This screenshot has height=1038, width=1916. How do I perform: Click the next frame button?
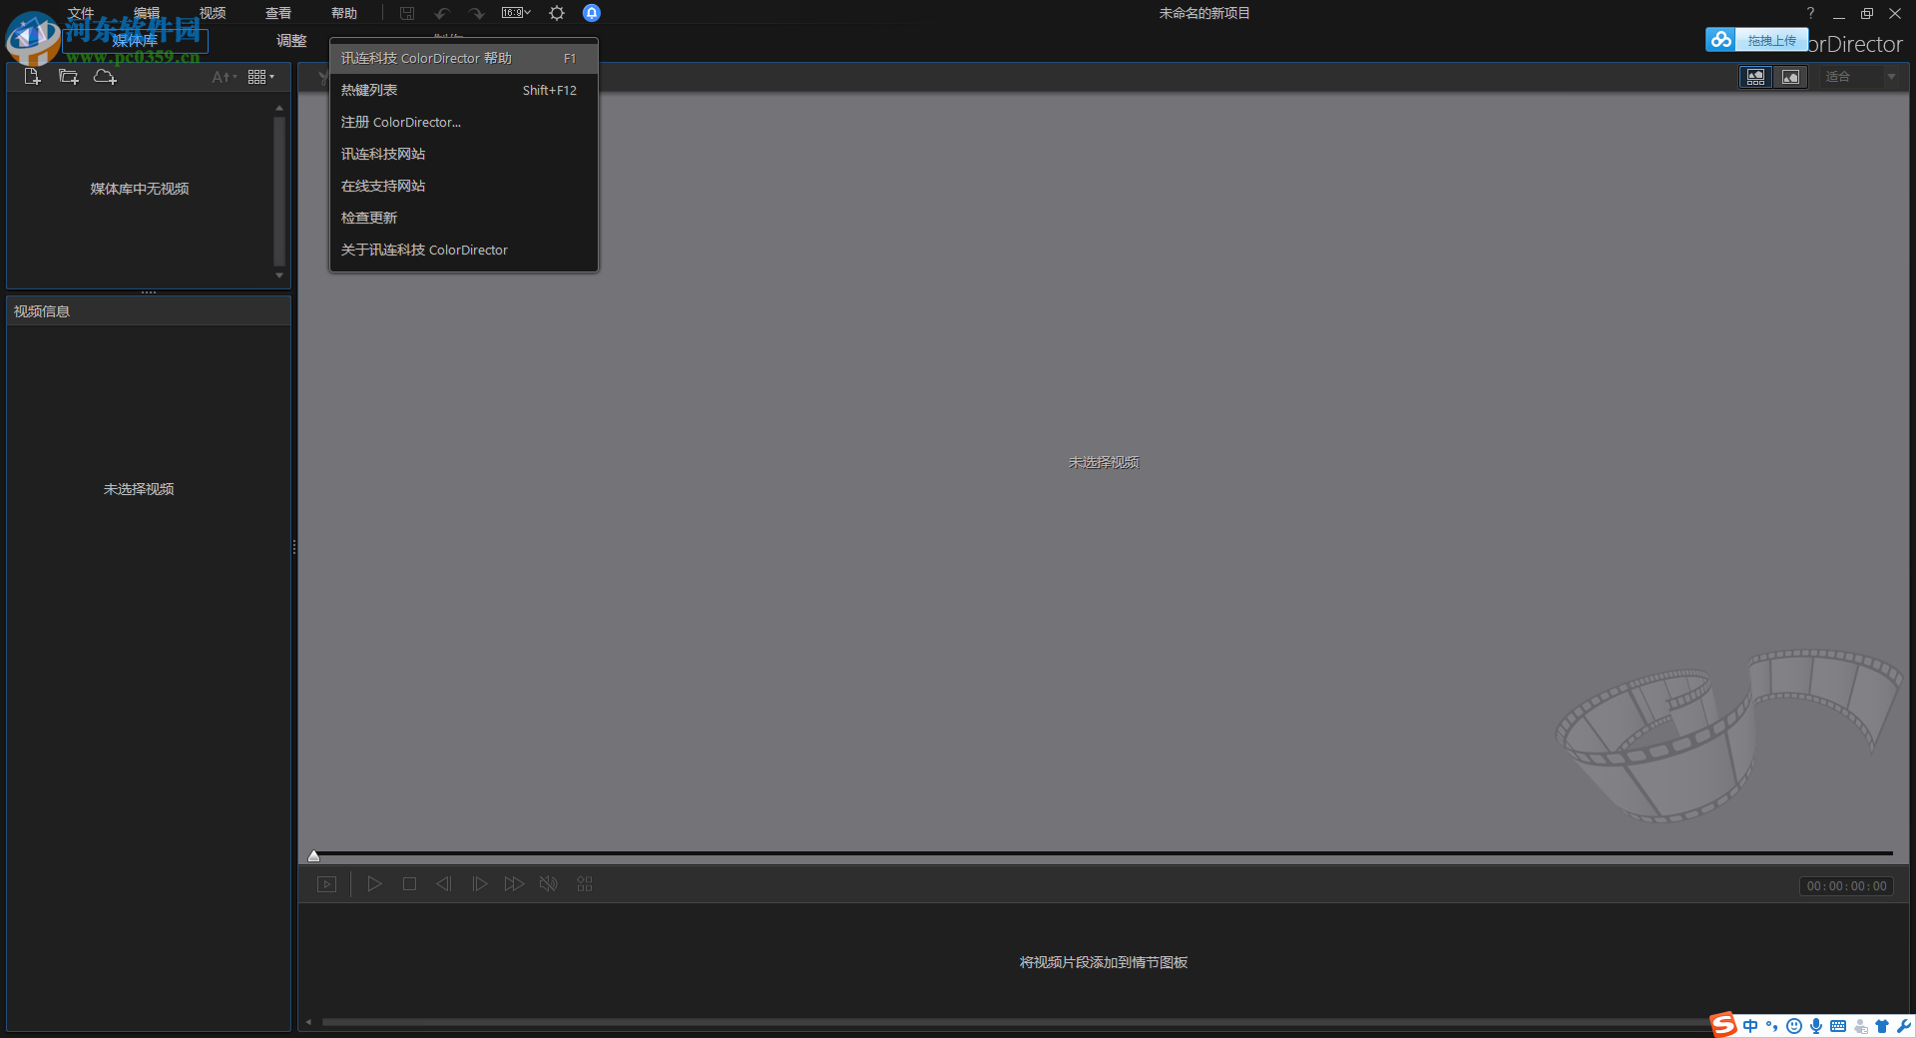pos(479,884)
